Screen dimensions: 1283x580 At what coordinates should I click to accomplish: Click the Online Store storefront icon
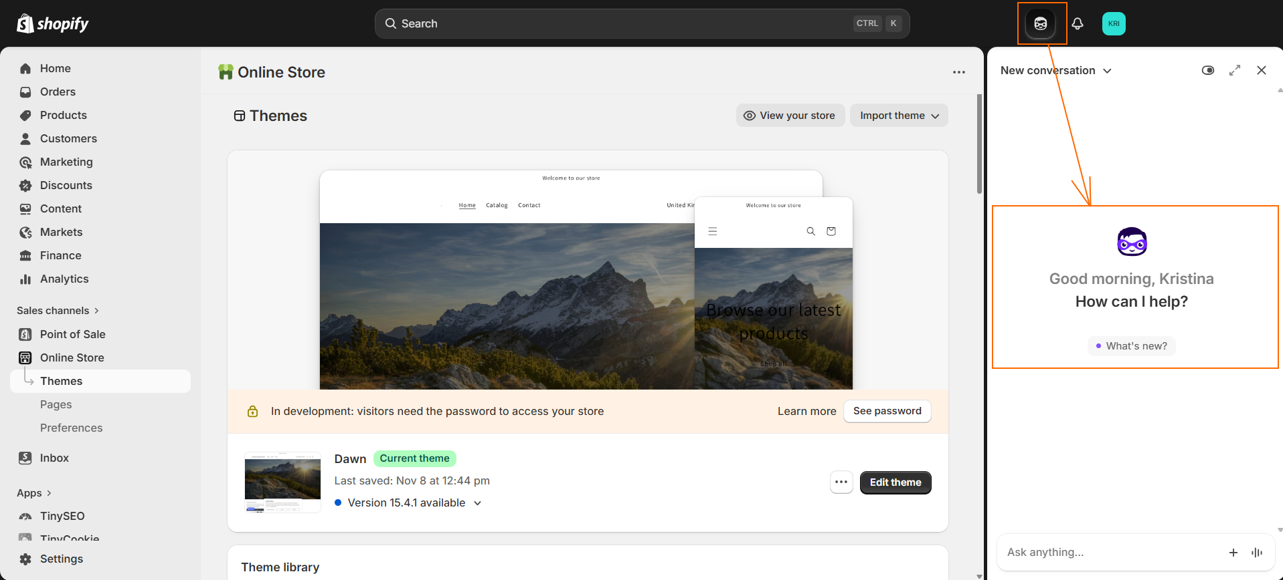pyautogui.click(x=25, y=357)
